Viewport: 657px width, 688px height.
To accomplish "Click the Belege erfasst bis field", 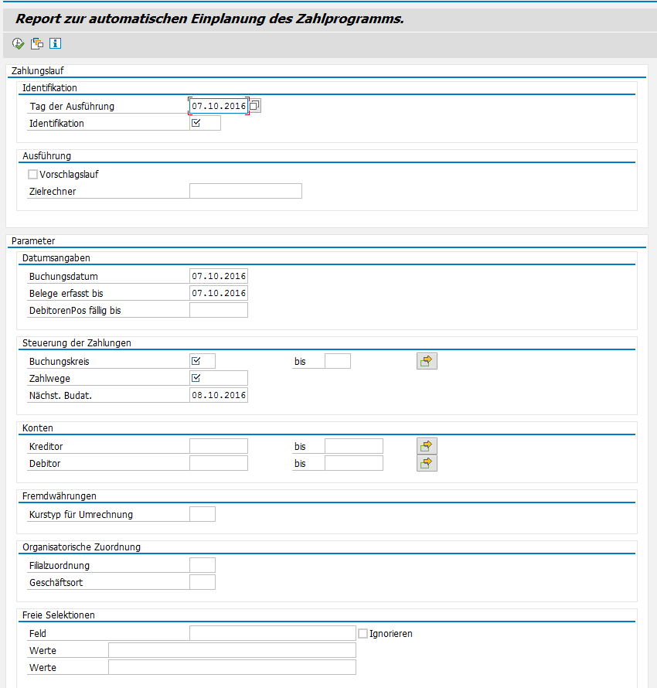I will point(218,293).
